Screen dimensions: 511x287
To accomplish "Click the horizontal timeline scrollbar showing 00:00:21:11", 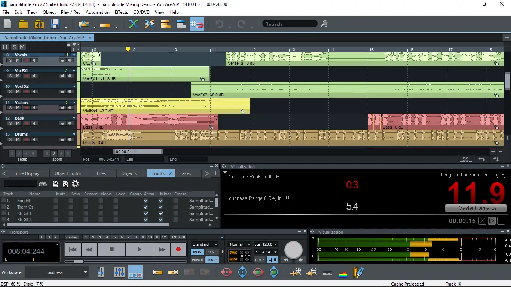I will 138,152.
